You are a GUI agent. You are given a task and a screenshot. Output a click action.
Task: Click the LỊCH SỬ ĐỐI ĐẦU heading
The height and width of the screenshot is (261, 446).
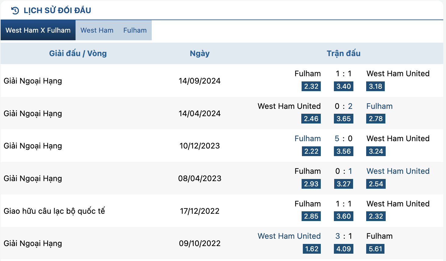57,10
